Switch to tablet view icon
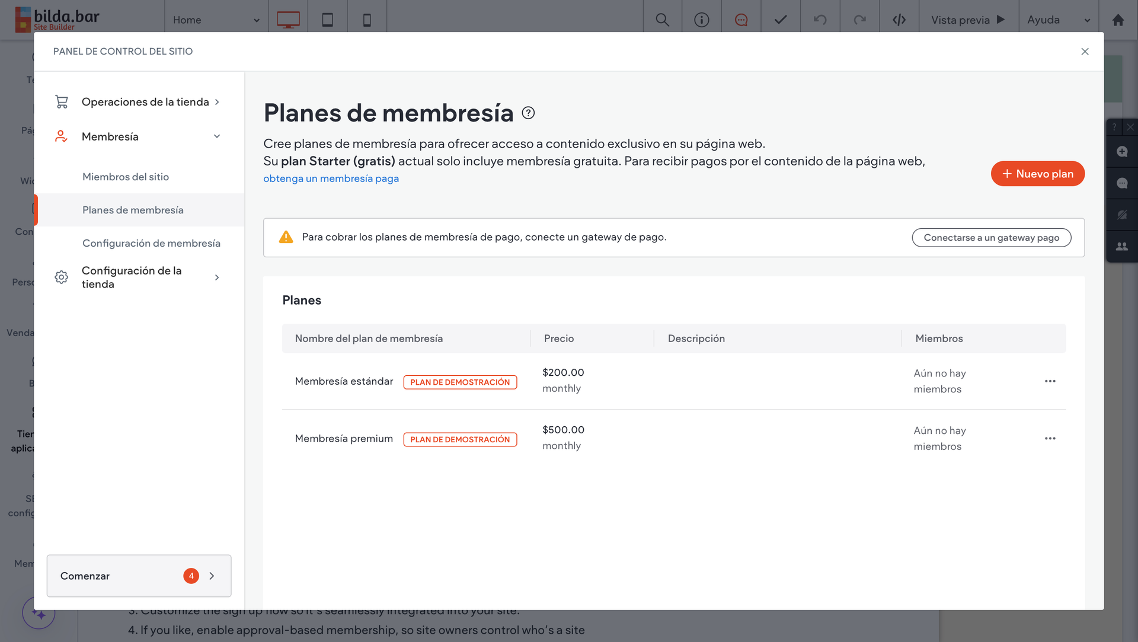1138x642 pixels. [327, 20]
